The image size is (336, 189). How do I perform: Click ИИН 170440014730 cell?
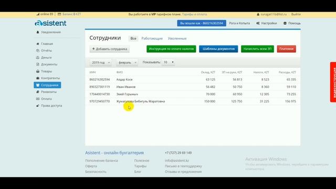click(x=100, y=94)
